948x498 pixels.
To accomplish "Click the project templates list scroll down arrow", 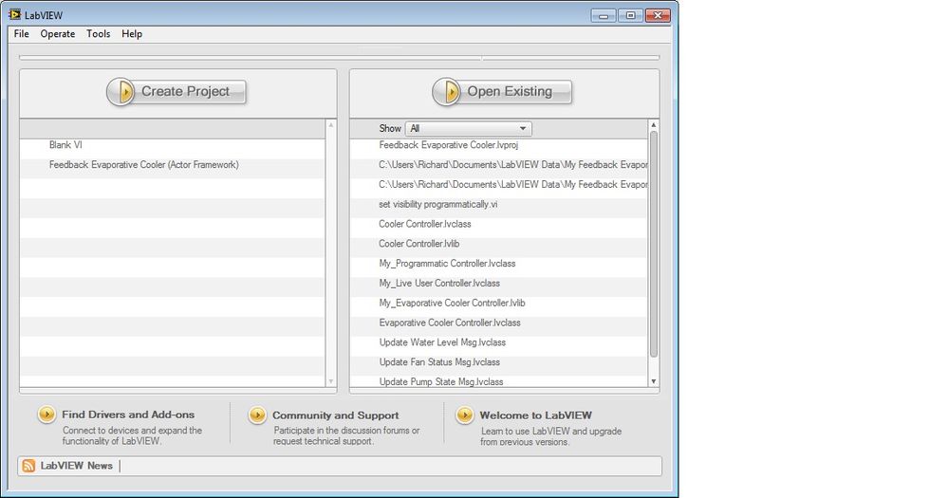I will pos(331,381).
